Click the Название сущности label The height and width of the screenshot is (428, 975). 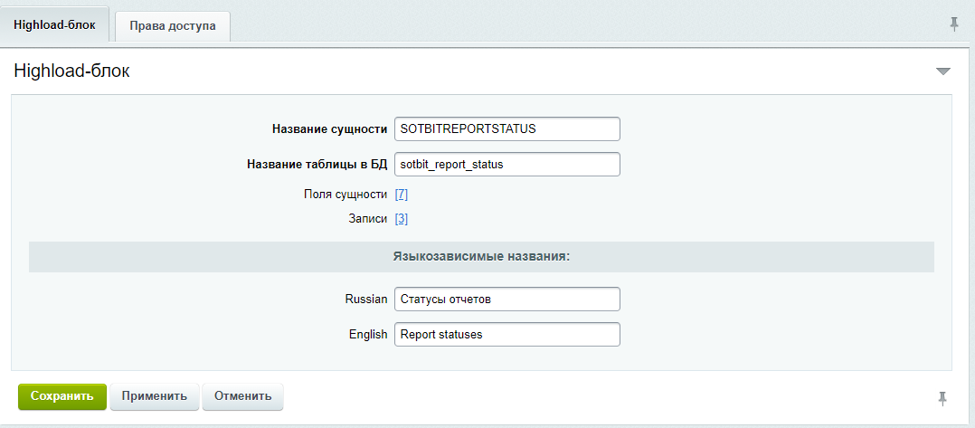coord(329,128)
